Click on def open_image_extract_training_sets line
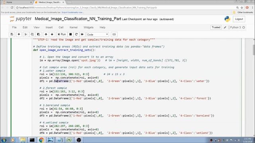255x143 pixels. (65, 50)
